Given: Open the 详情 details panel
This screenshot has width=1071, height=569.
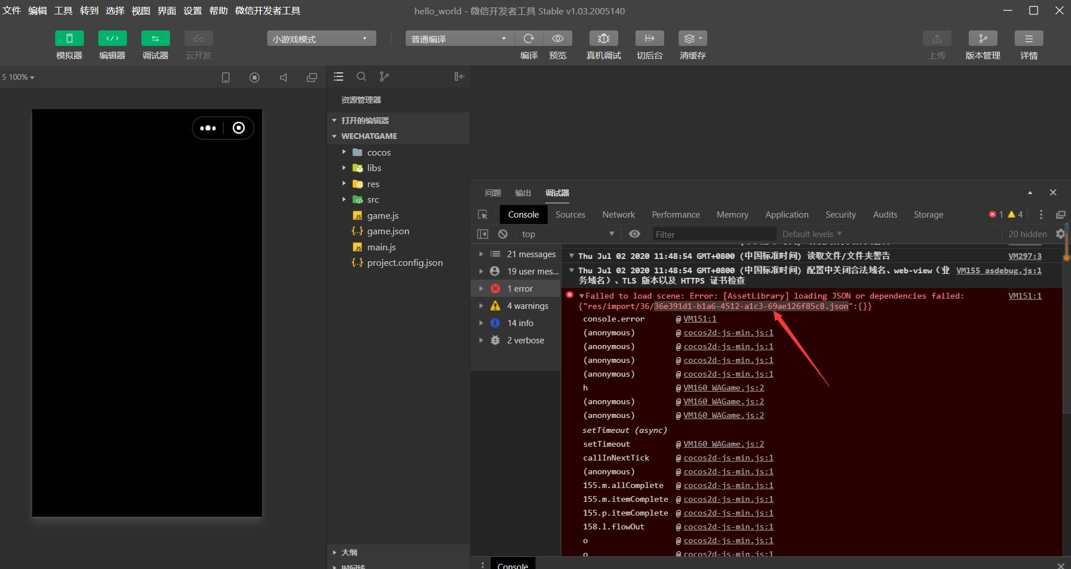Looking at the screenshot, I should (1028, 38).
